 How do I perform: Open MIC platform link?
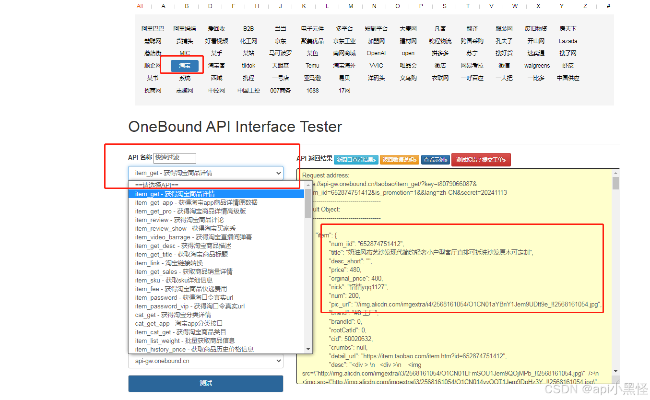[185, 53]
